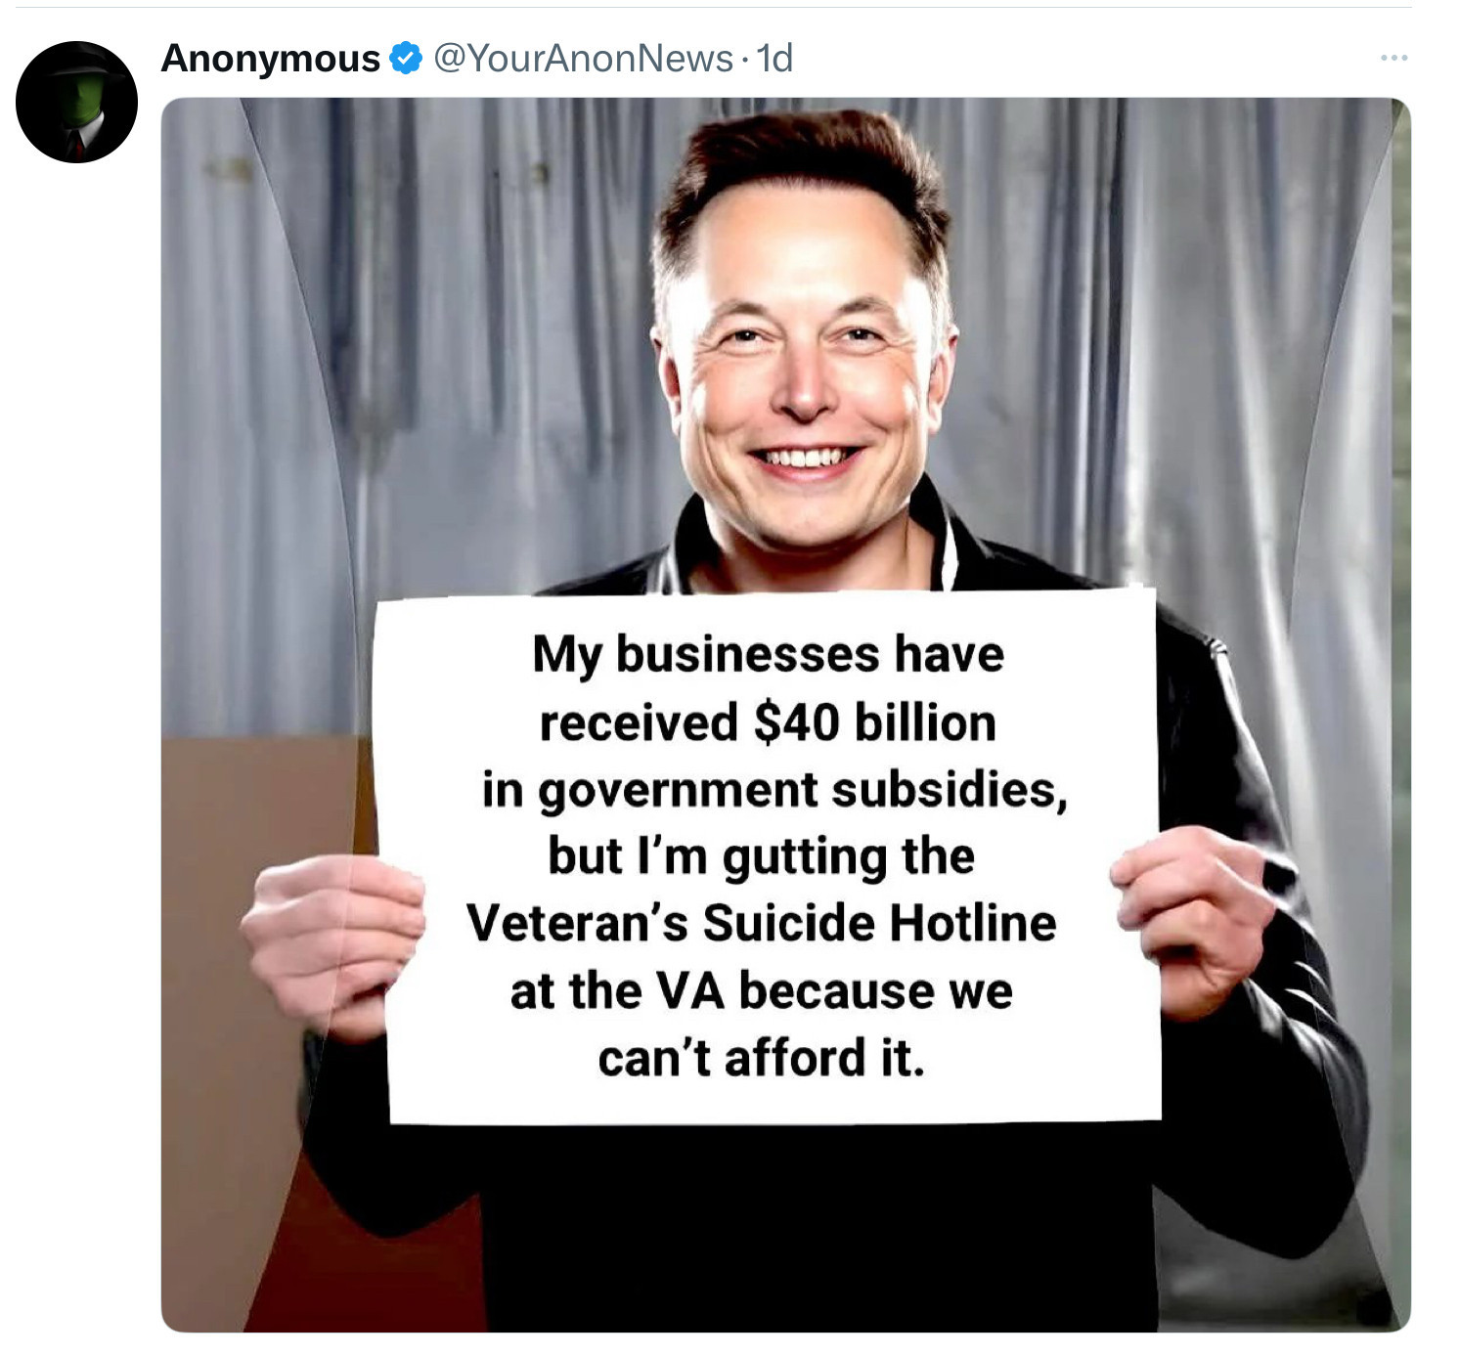Click the 'in government subsidies,' sign line
This screenshot has height=1355, width=1459.
tap(774, 790)
